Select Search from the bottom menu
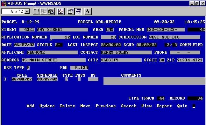206x125 pixels. click(129, 106)
